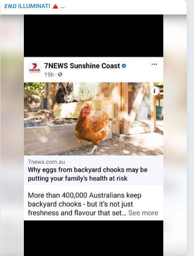The image size is (194, 256).
Task: Open the backyard chooks headline link
Action: 87,174
